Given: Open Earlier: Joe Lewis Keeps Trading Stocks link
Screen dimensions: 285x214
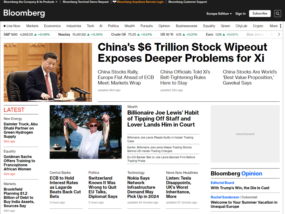Looking at the screenshot, I should pyautogui.click(x=159, y=149).
